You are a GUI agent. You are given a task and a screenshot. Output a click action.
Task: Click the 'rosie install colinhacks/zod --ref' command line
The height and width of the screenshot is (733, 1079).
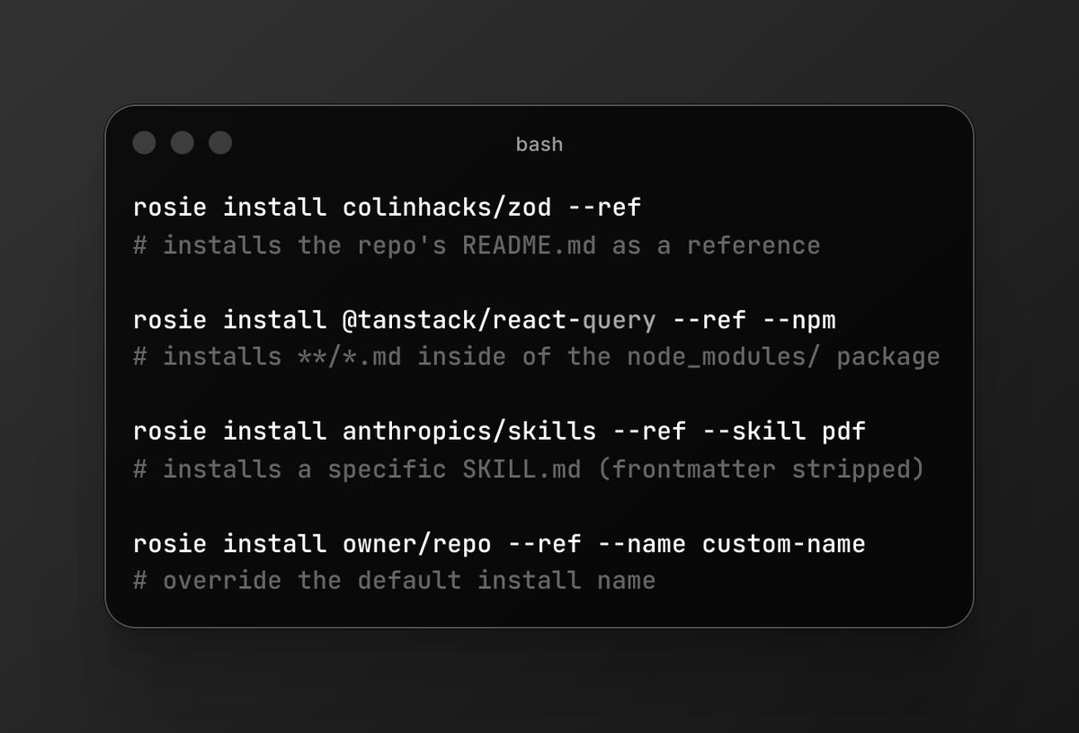(x=388, y=208)
